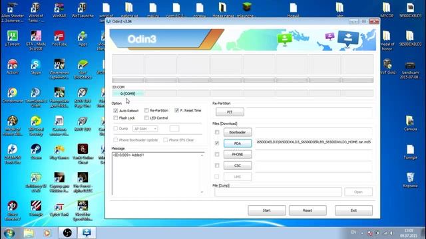The height and width of the screenshot is (239, 426).
Task: Enable the Re-Partition checkbox
Action: [x=146, y=110]
